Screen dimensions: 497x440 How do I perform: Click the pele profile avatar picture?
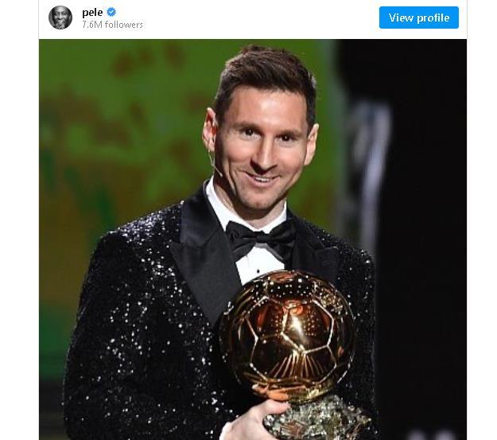60,18
